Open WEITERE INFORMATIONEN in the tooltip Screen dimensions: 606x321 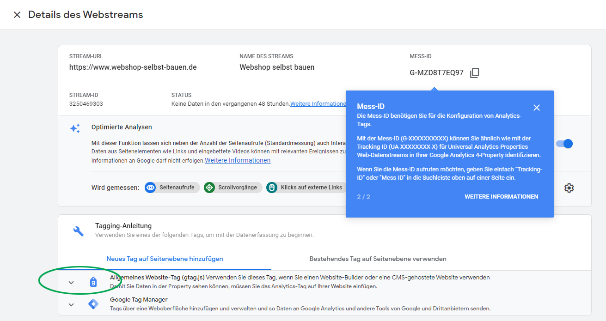point(502,197)
